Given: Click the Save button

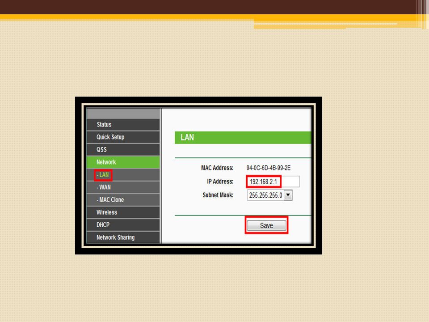Looking at the screenshot, I should pos(266,225).
